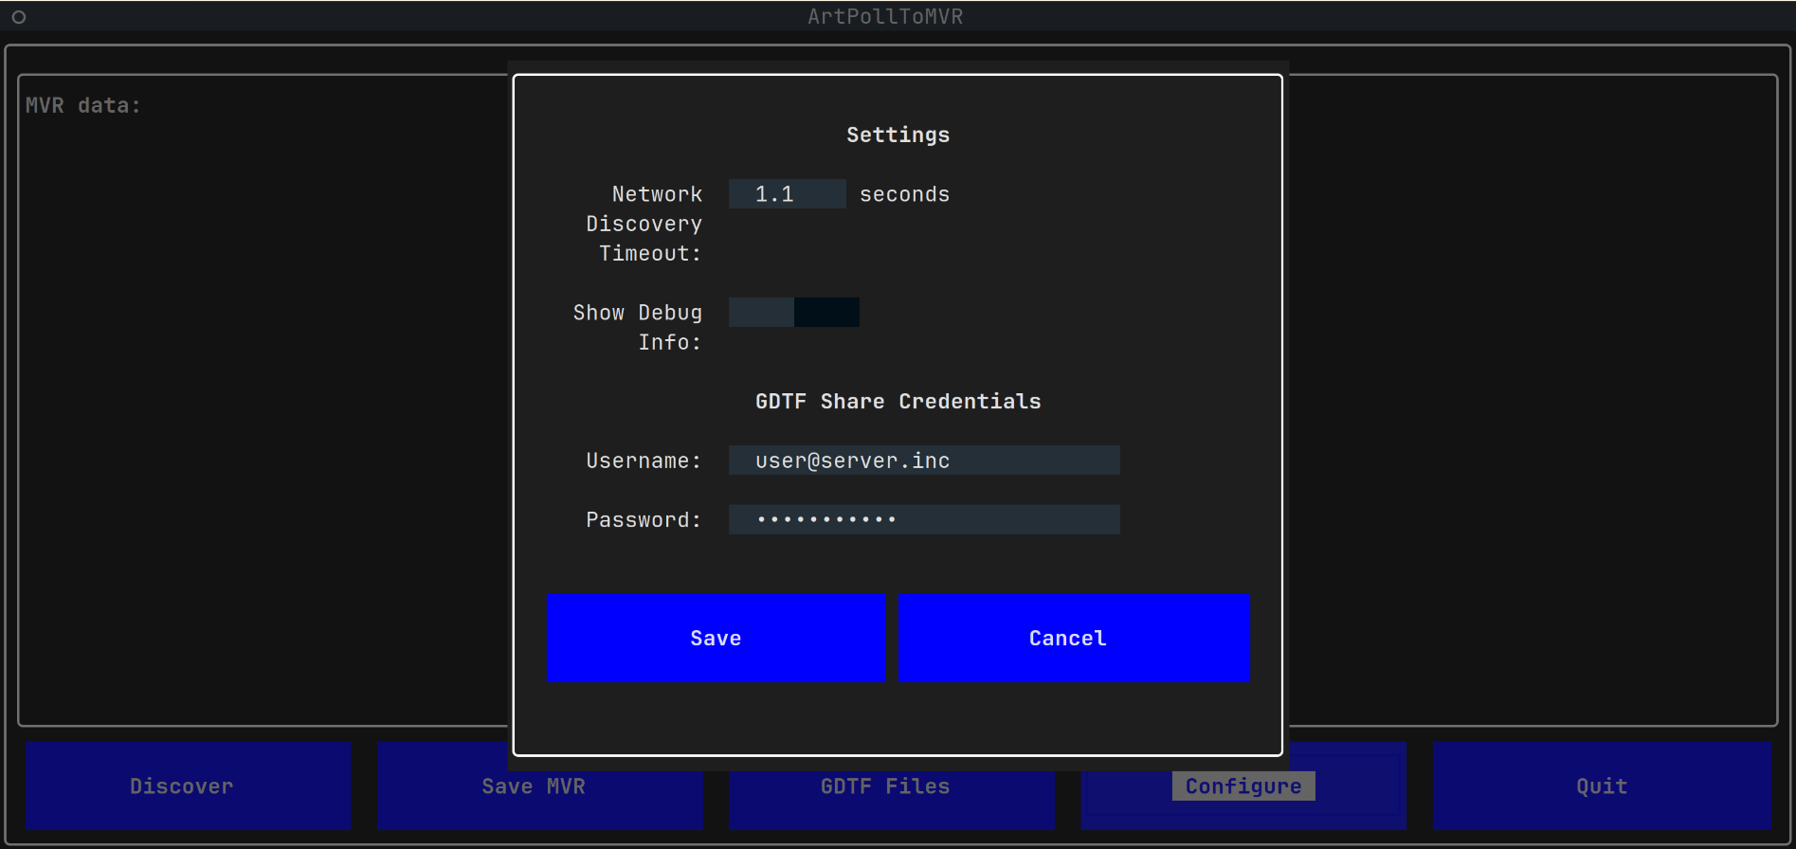Click the ArtPollToMVR header title
This screenshot has width=1796, height=849.
(885, 16)
